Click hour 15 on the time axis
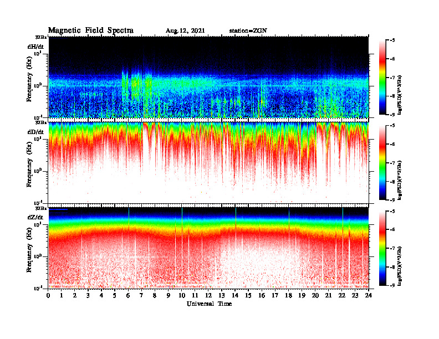Screen dimensions: 439x339 pyautogui.click(x=248, y=295)
